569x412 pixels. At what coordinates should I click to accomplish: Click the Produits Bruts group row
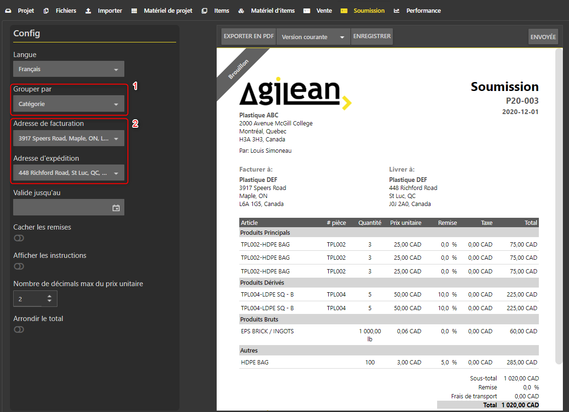[x=389, y=320]
